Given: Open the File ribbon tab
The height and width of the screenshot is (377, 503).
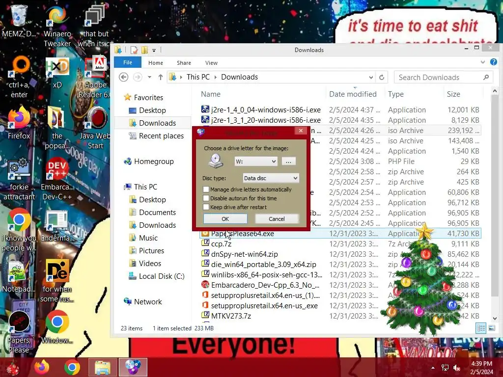Looking at the screenshot, I should point(128,62).
